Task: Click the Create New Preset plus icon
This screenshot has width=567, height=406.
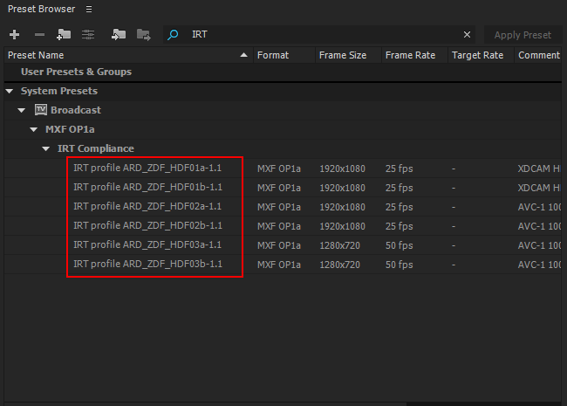Action: click(x=15, y=35)
